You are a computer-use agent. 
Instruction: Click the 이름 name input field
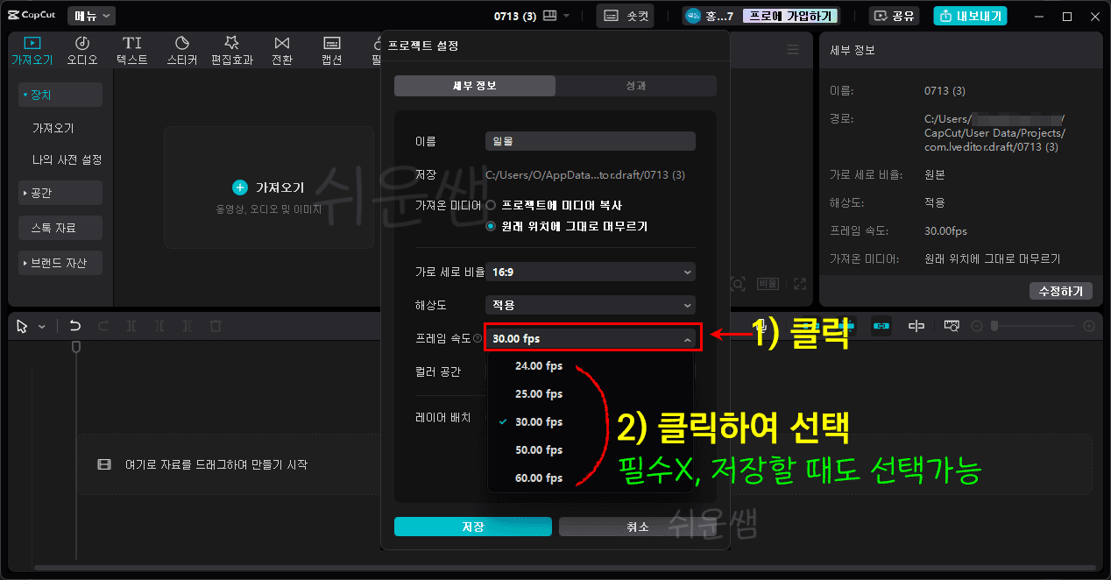(591, 141)
